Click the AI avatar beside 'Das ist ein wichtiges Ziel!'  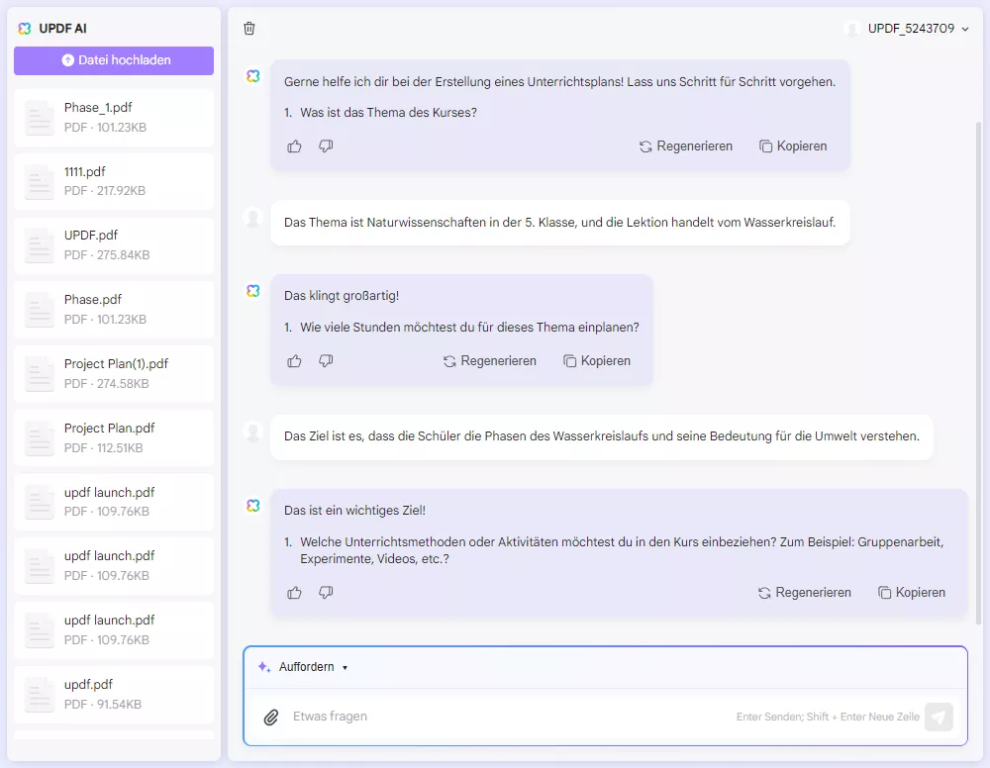(253, 506)
